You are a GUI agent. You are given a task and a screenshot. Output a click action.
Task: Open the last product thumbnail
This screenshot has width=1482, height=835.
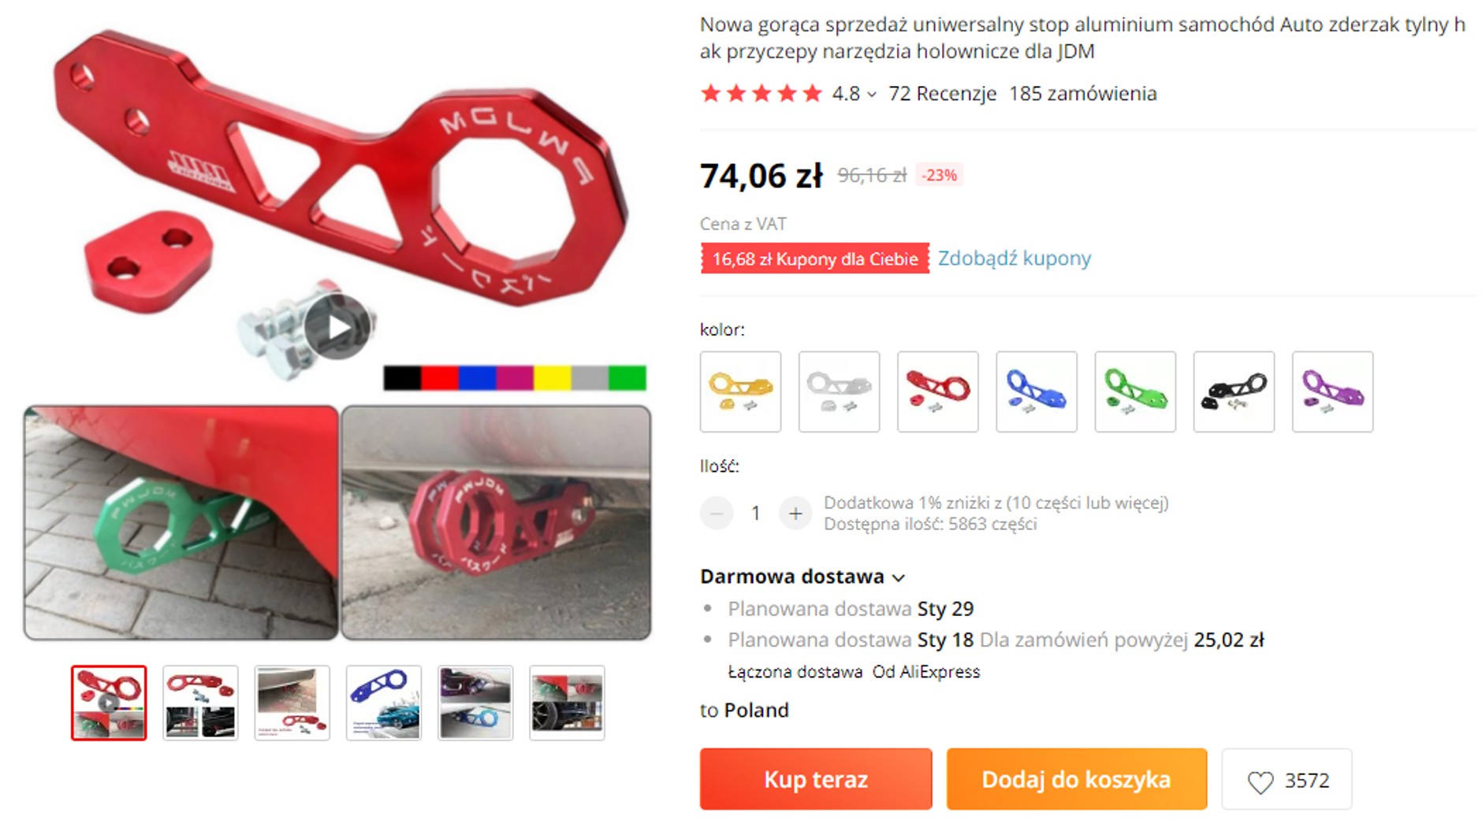pyautogui.click(x=567, y=703)
